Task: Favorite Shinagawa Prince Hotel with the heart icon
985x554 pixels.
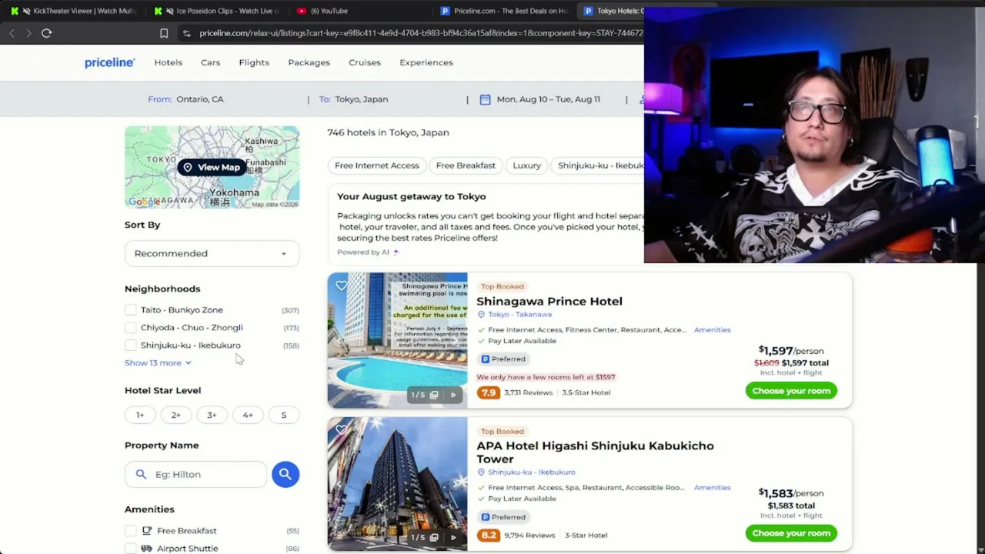Action: (341, 285)
